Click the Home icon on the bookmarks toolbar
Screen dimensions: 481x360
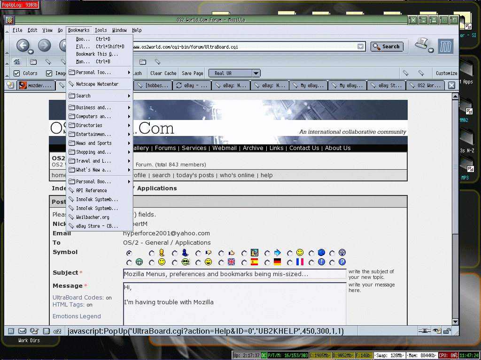17,61
